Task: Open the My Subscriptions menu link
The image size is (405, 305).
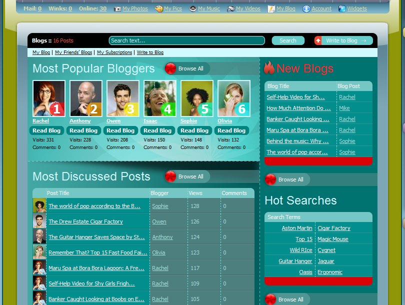Action: 114,52
